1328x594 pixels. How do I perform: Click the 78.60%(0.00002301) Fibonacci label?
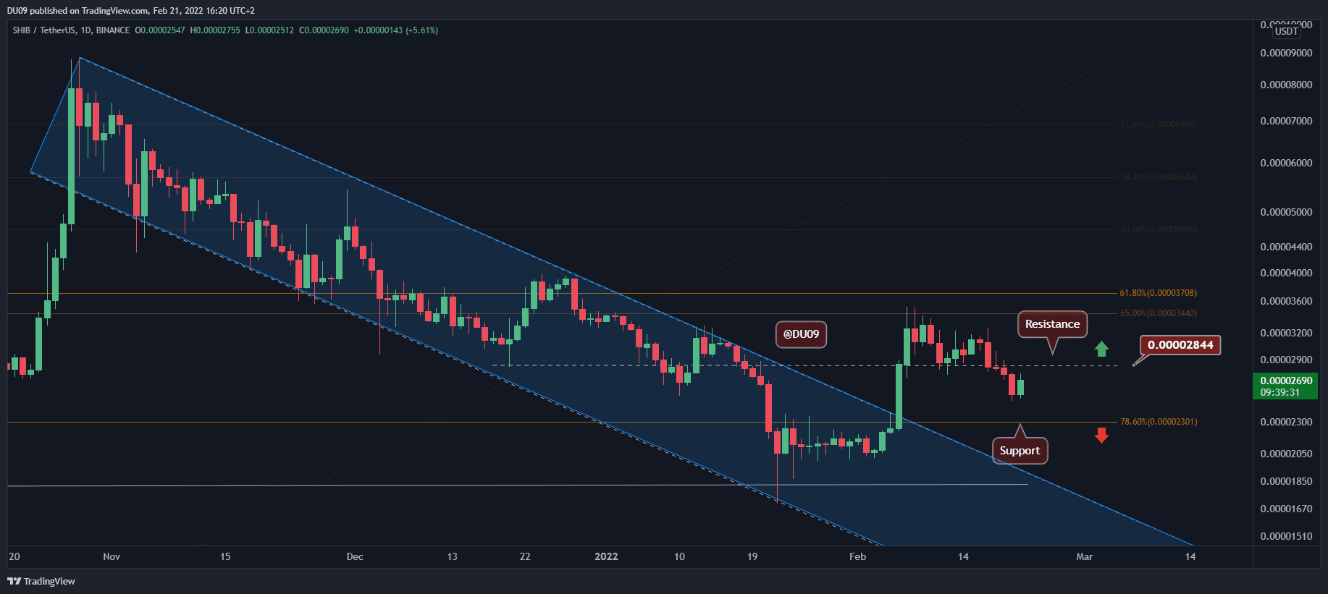click(1158, 422)
